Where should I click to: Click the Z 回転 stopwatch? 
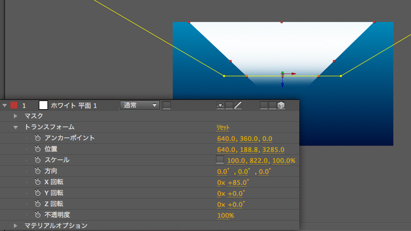click(38, 204)
